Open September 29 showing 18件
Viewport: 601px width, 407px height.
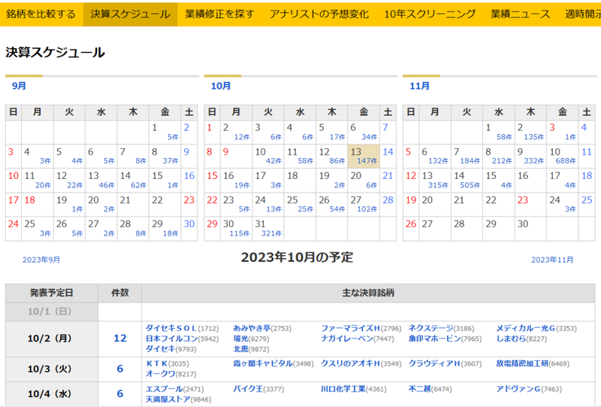click(x=171, y=233)
